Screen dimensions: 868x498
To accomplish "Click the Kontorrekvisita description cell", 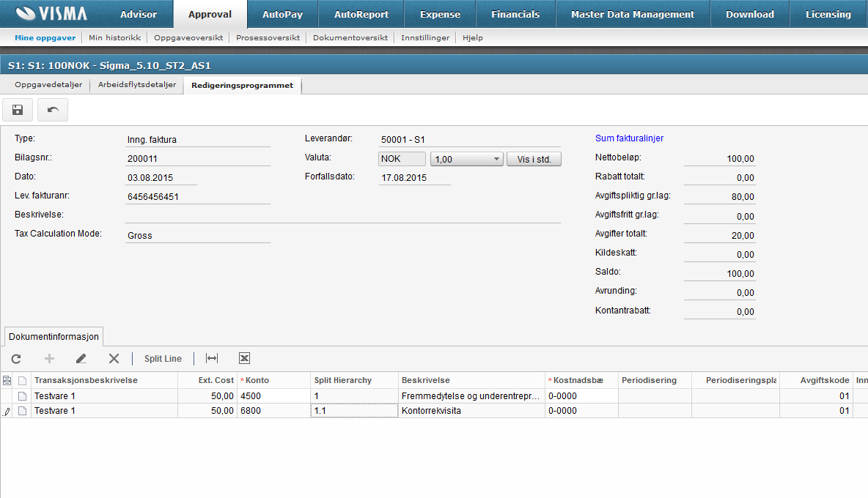I will pos(471,411).
